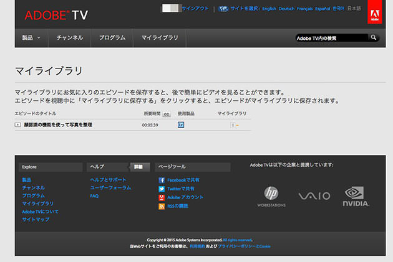Click the Facebook share icon

point(162,180)
